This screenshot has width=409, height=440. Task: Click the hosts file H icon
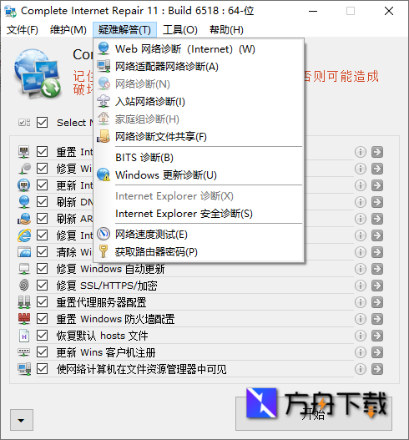tap(24, 336)
